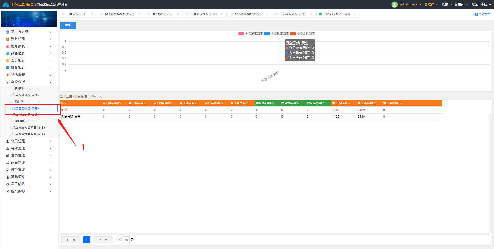Click the 特殊处理 warning icon
The image size is (494, 249).
pos(8,148)
